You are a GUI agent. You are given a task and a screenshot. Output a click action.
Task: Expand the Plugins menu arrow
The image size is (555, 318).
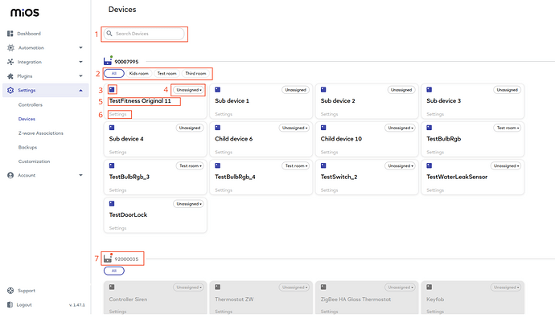80,76
